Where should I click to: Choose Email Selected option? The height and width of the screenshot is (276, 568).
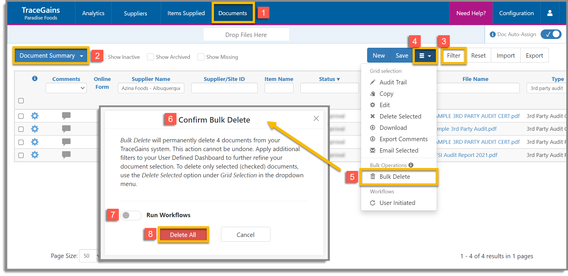coord(399,151)
